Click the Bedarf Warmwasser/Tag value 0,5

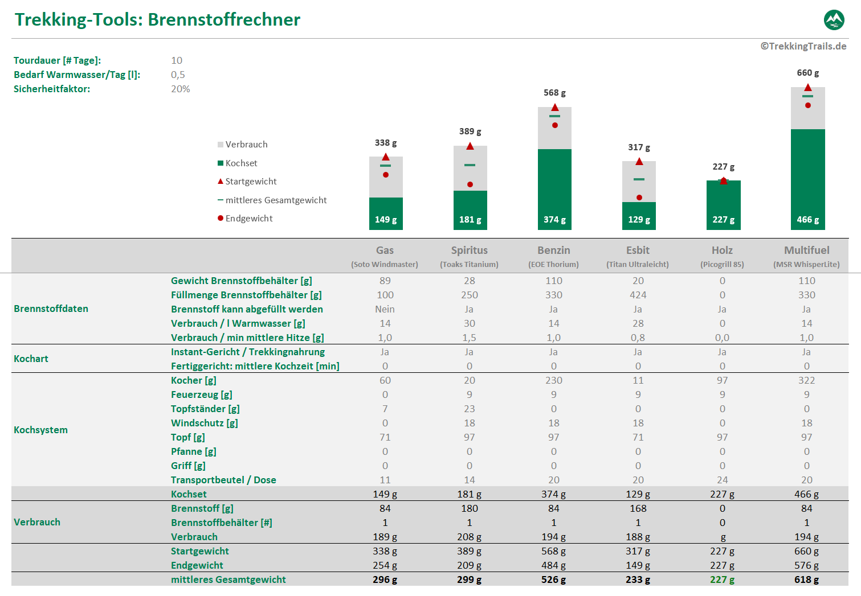point(178,75)
